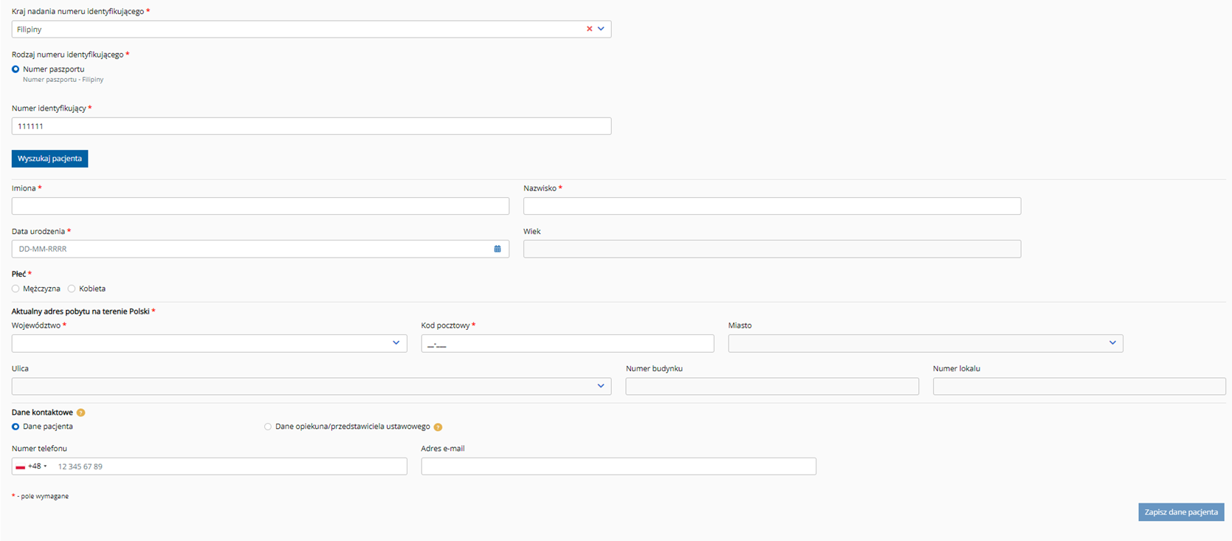Viewport: 1232px width, 541px height.
Task: Click the help icon beside Dane kontaktowe
Action: (x=81, y=413)
